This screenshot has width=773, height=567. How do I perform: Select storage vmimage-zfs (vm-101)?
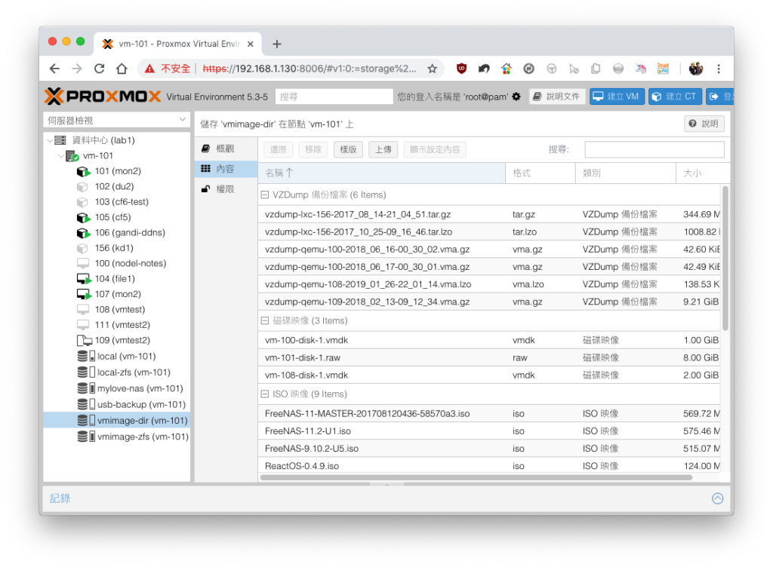point(143,437)
